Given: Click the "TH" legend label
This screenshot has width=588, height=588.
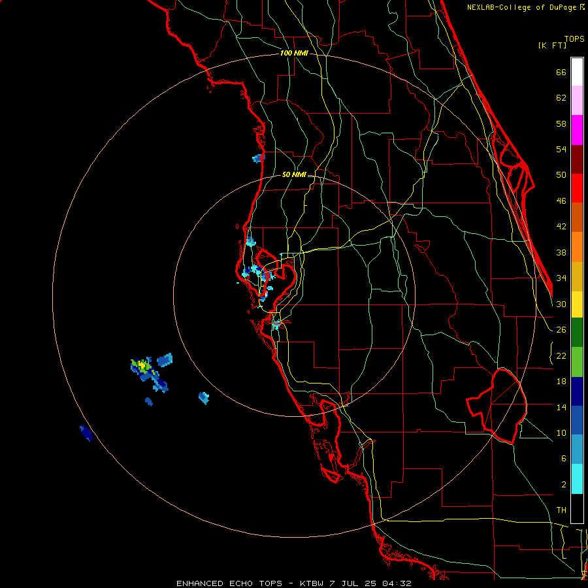Looking at the screenshot, I should [x=561, y=510].
